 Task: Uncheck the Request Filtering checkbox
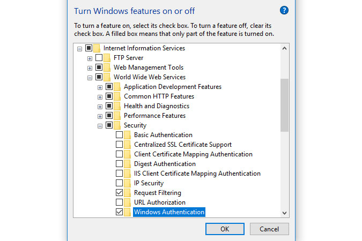pyautogui.click(x=119, y=193)
